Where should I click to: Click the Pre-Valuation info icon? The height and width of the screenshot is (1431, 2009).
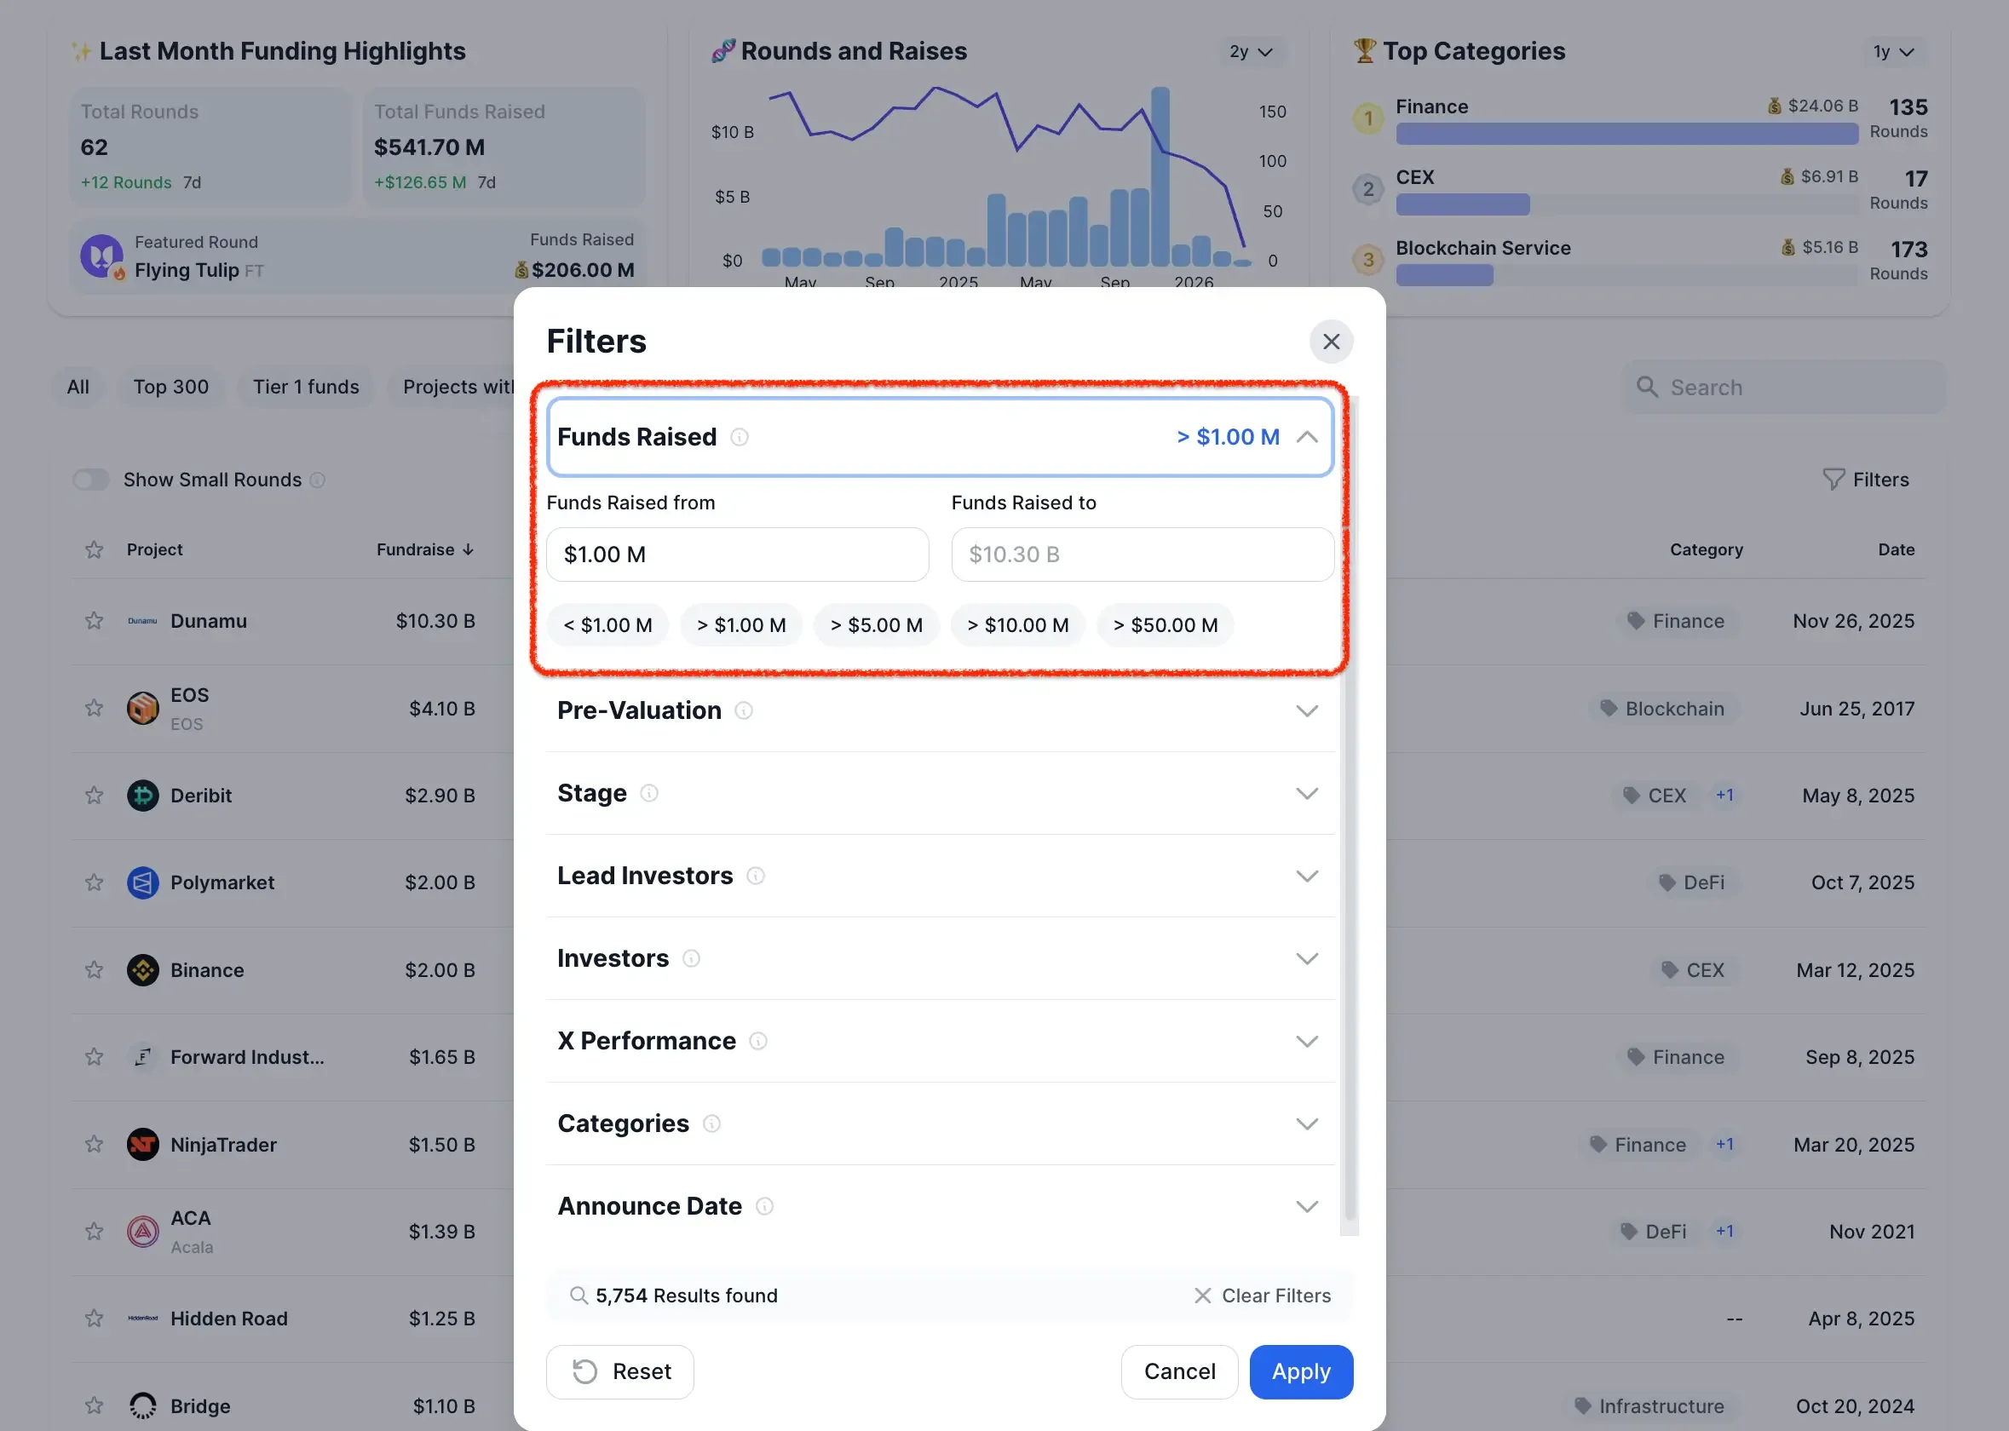click(x=744, y=710)
